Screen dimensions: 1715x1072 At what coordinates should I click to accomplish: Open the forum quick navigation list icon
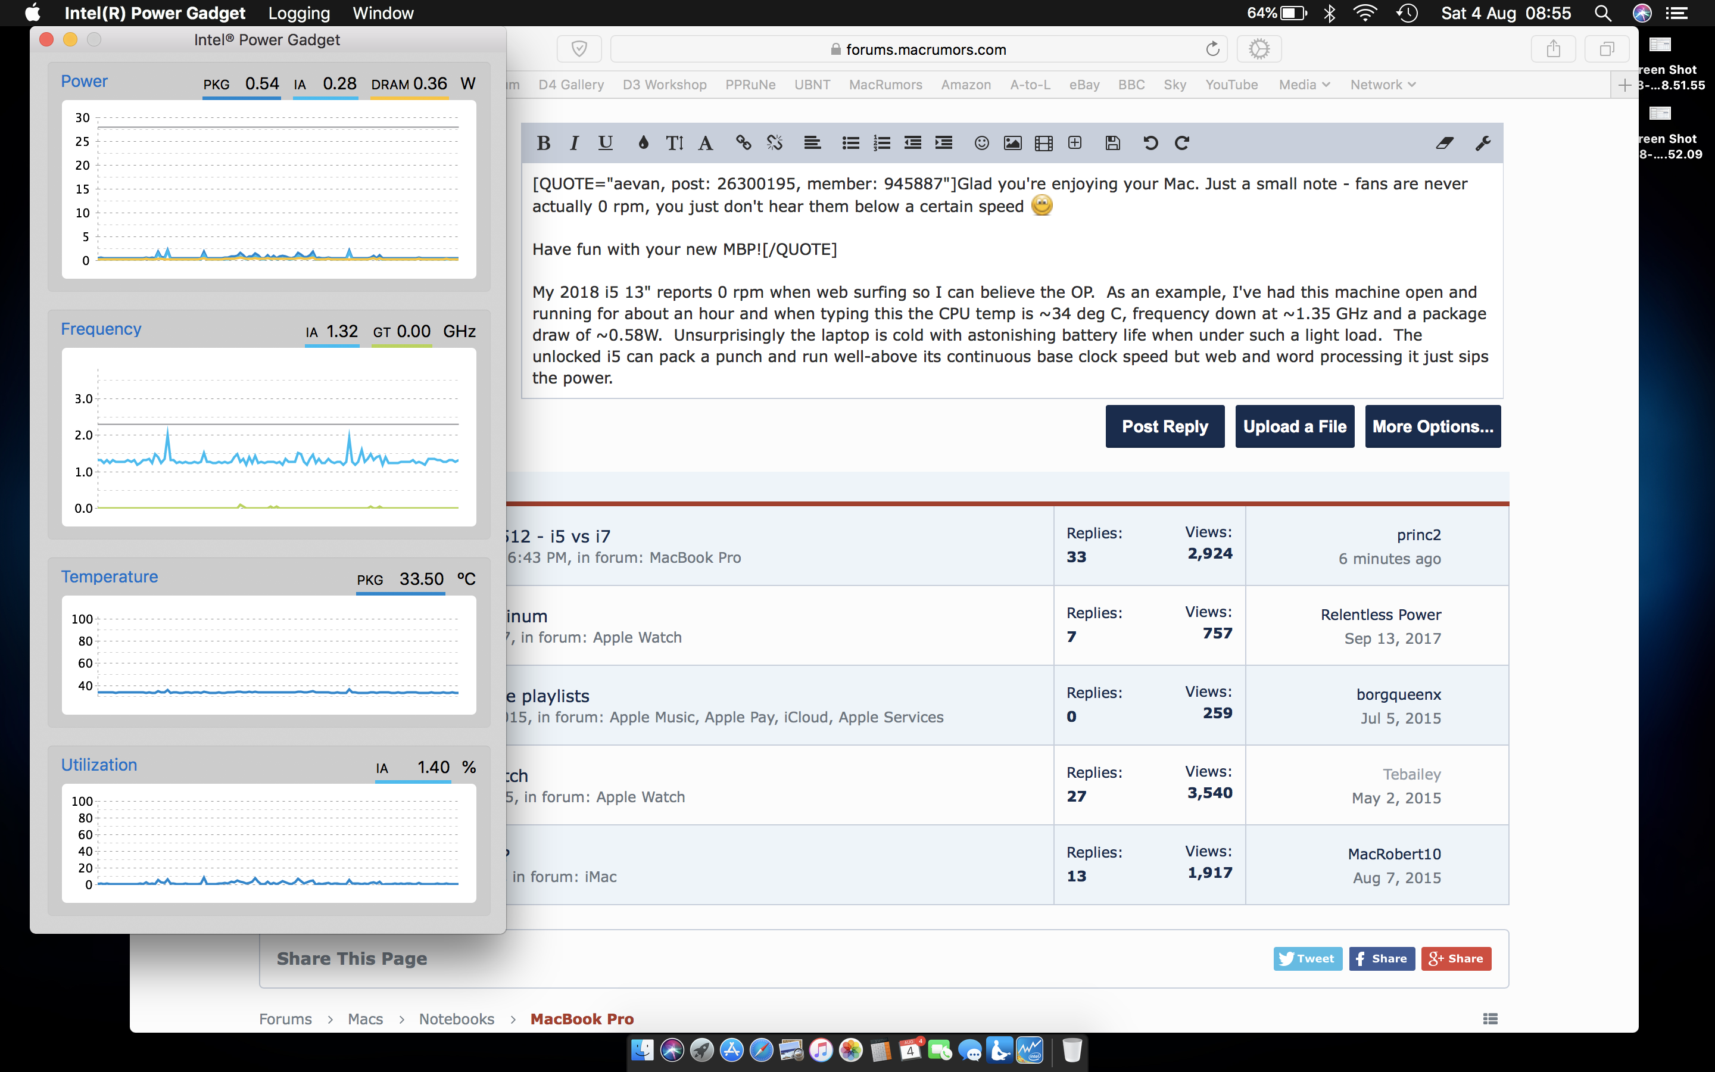(x=1491, y=1019)
